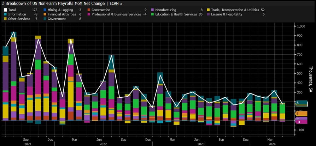Click the Information teal legend swatch
Image resolution: width=316 pixels, height=146 pixels.
click(5, 14)
